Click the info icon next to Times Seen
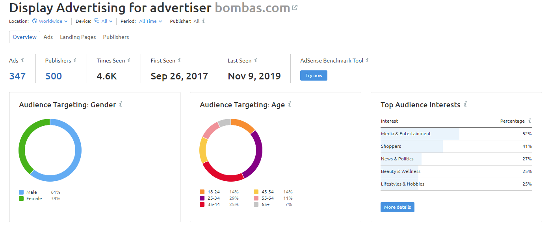This screenshot has height=228, width=548. pyautogui.click(x=129, y=60)
